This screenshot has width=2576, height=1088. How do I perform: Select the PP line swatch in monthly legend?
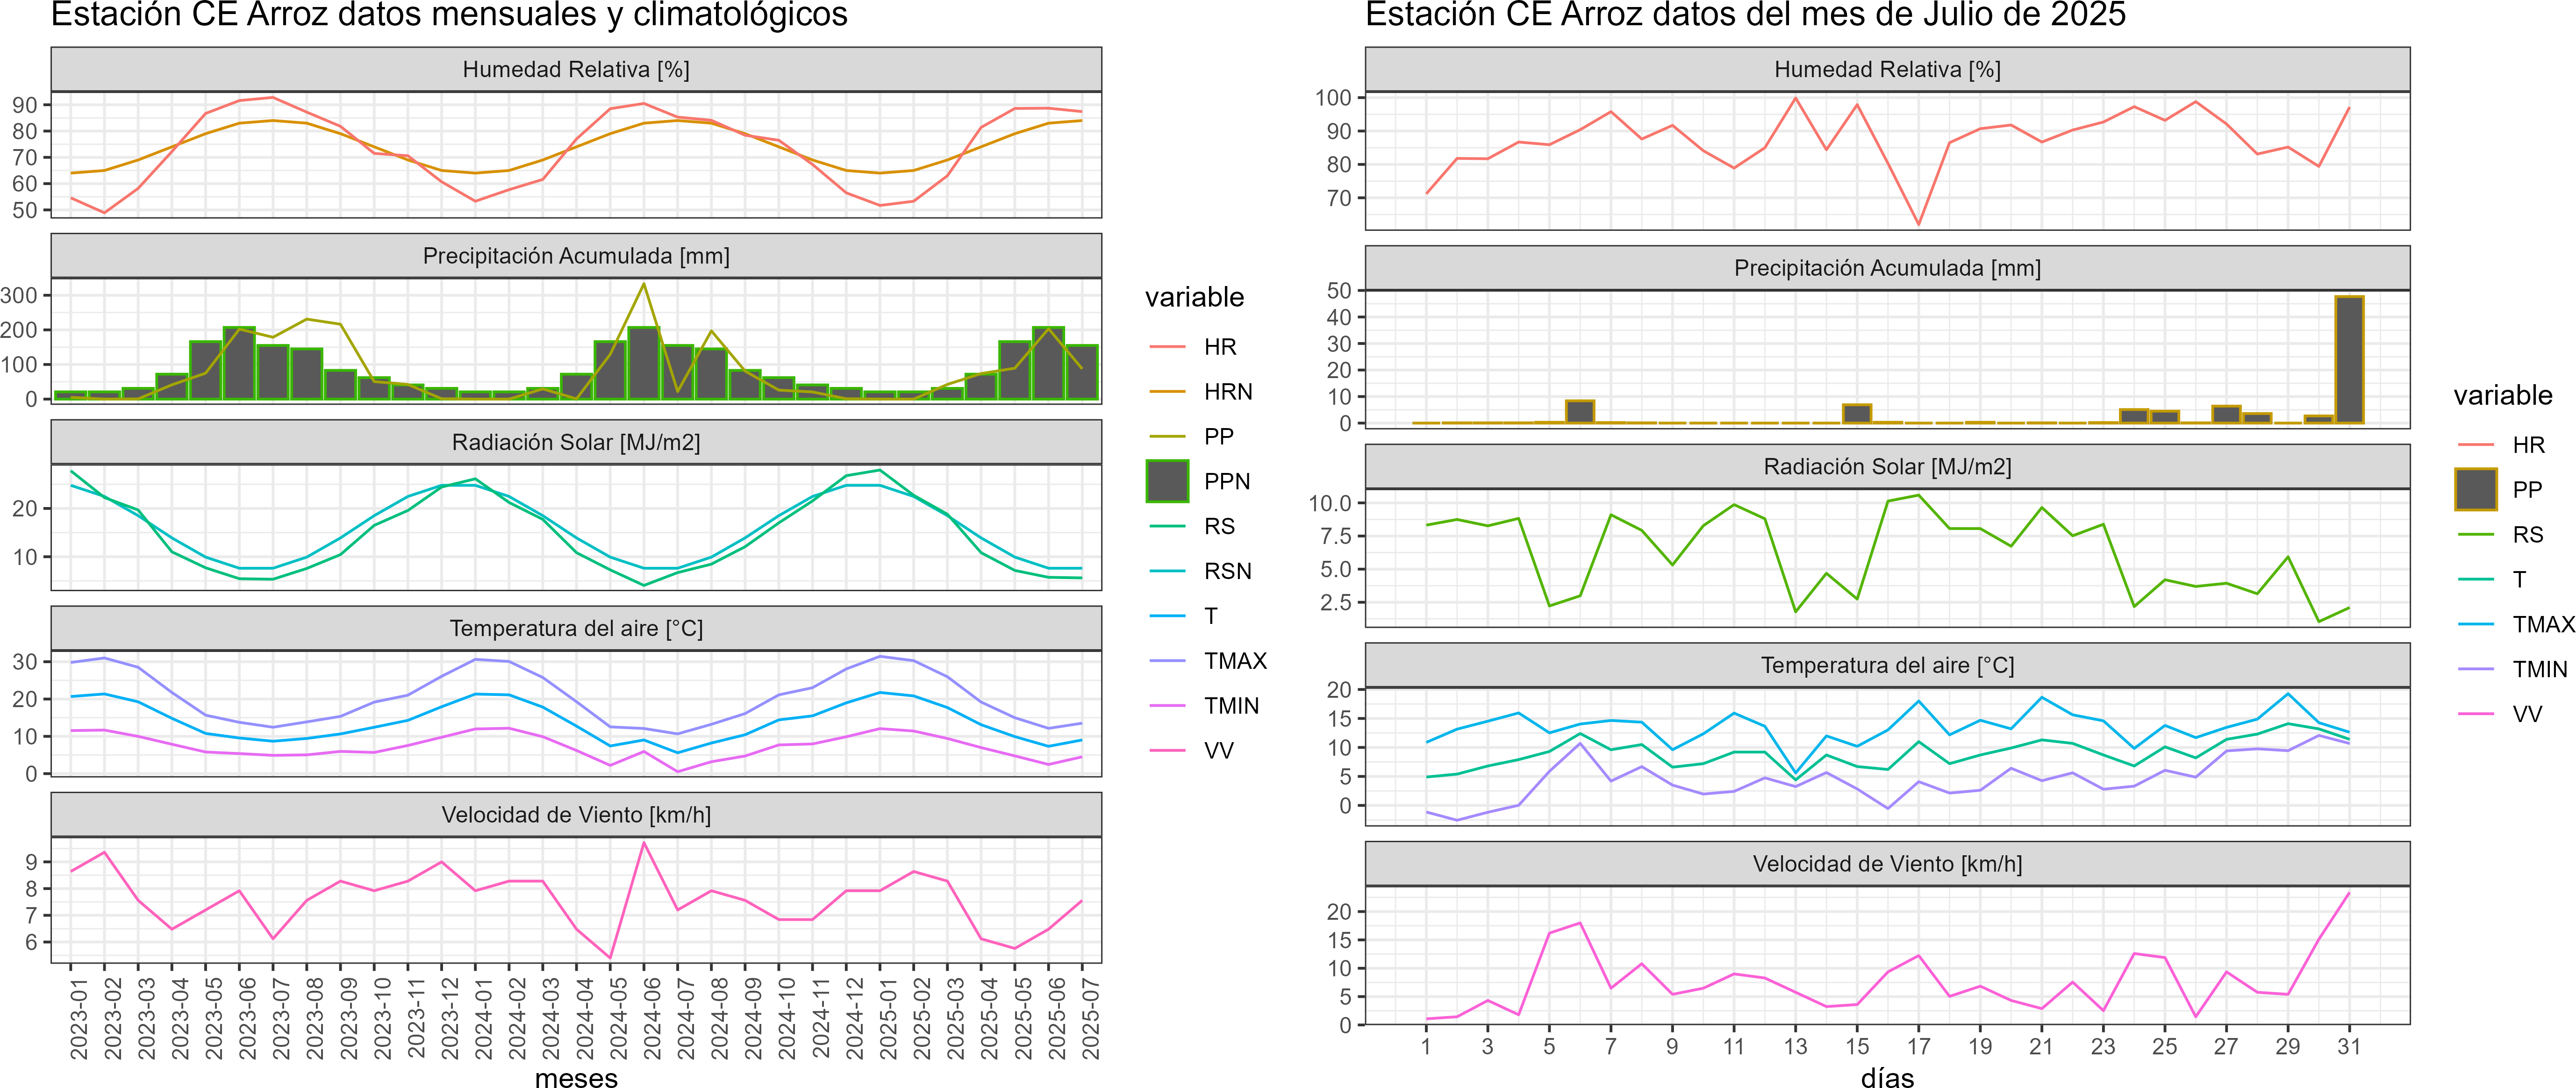tap(1167, 436)
